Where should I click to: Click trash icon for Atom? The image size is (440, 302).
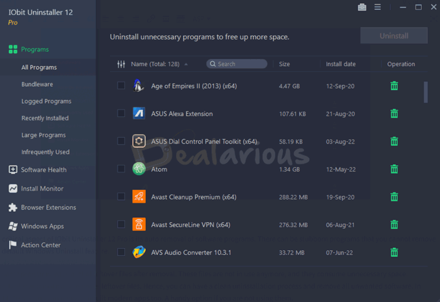[x=394, y=169]
